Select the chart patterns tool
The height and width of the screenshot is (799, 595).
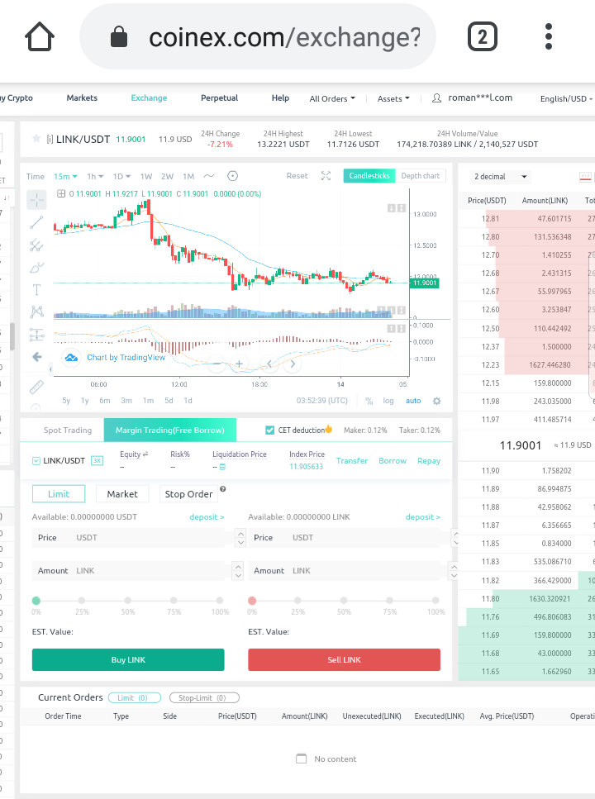tap(36, 312)
